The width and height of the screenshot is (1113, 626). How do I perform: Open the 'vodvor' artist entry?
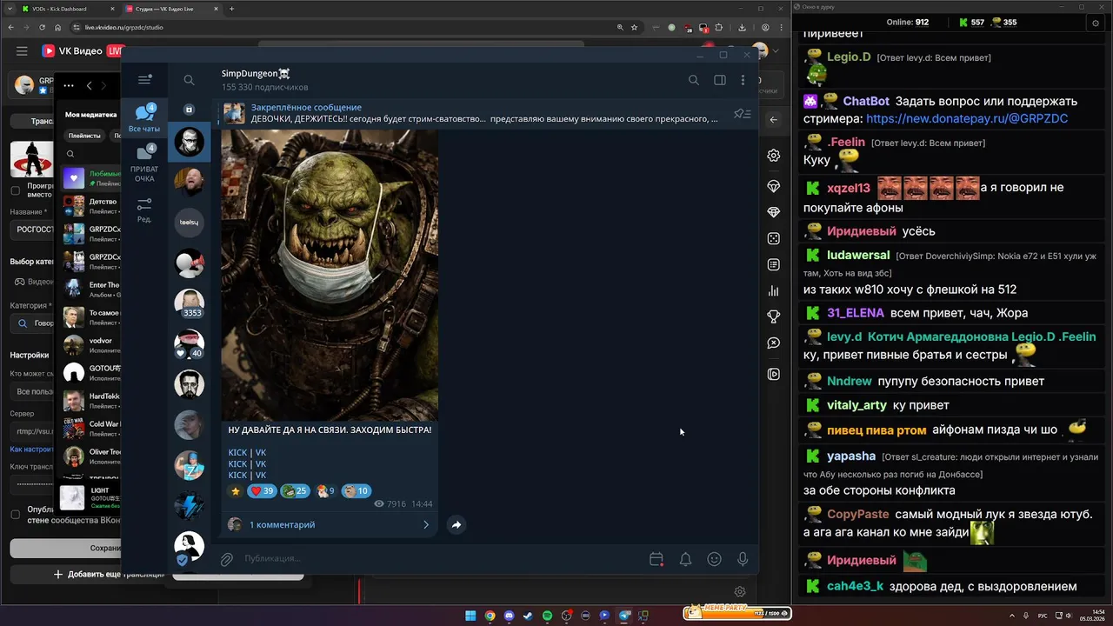coord(91,345)
